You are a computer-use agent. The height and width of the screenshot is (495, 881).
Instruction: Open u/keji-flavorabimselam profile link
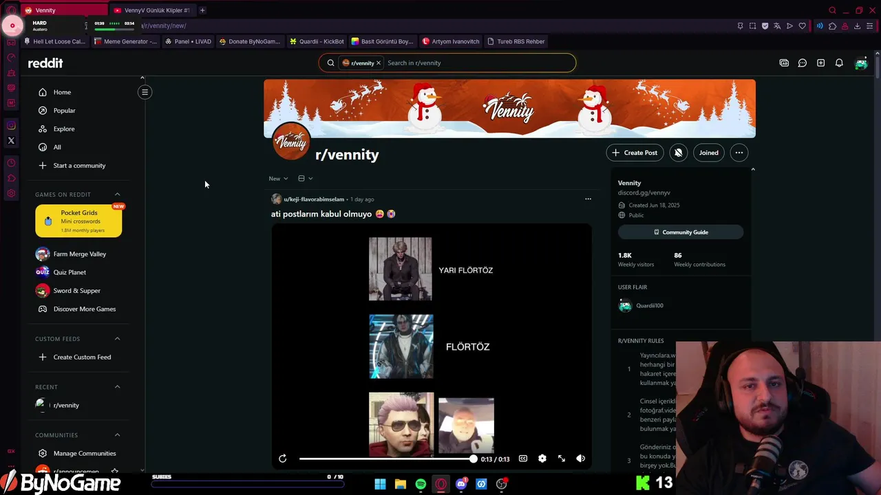coord(314,199)
